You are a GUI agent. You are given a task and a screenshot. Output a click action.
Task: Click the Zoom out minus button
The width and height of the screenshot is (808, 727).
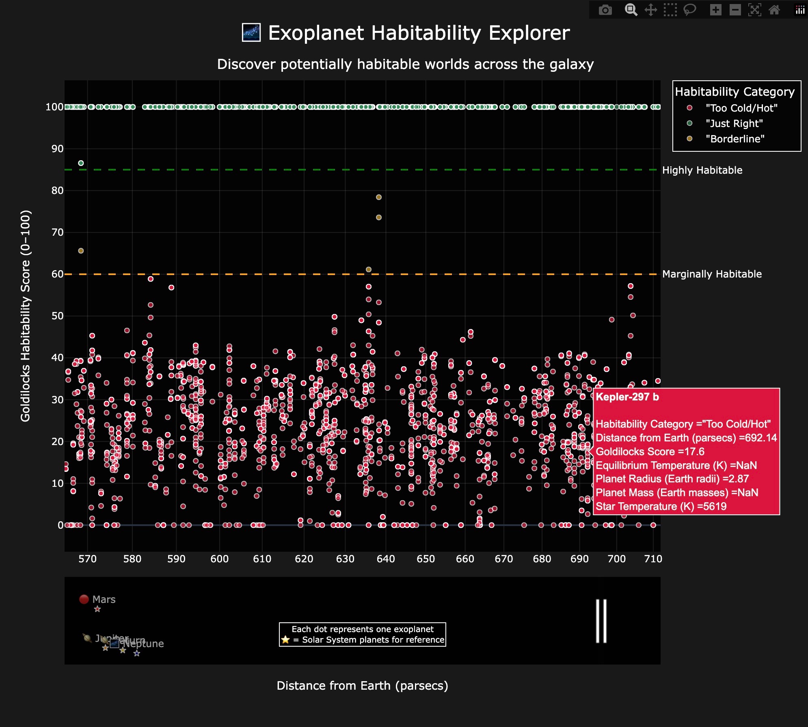[x=735, y=10]
